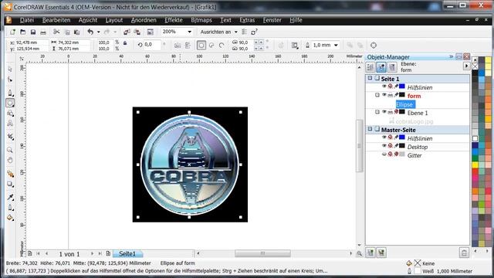Select the cobraLogo.jpg object entry
494x278 pixels.
414,121
